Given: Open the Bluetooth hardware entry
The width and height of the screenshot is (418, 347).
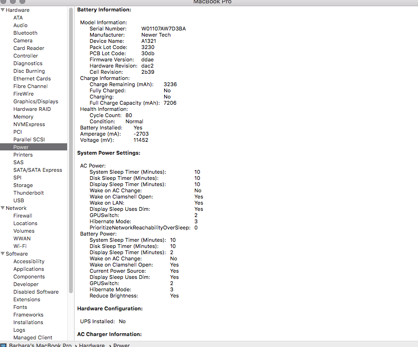Looking at the screenshot, I should click(x=25, y=33).
